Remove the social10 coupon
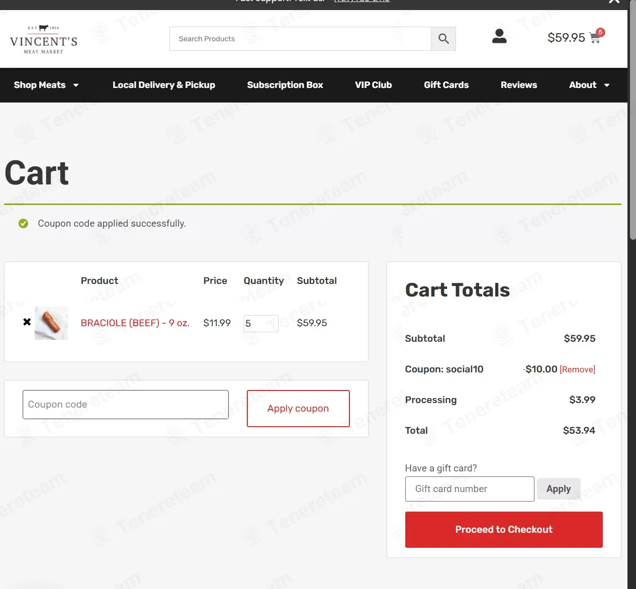 [577, 369]
